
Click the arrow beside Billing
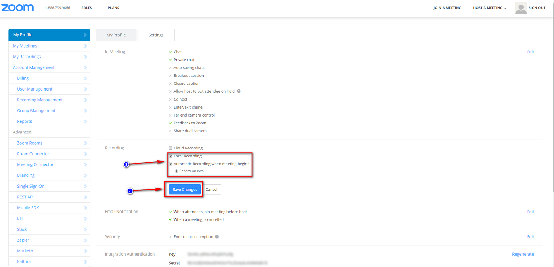coord(85,78)
